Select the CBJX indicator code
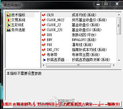 (50, 15)
